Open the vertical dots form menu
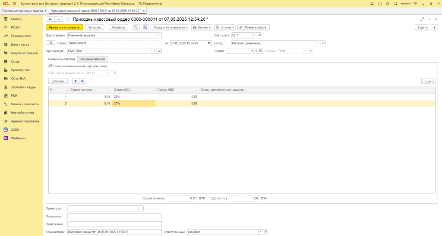 pos(429,19)
